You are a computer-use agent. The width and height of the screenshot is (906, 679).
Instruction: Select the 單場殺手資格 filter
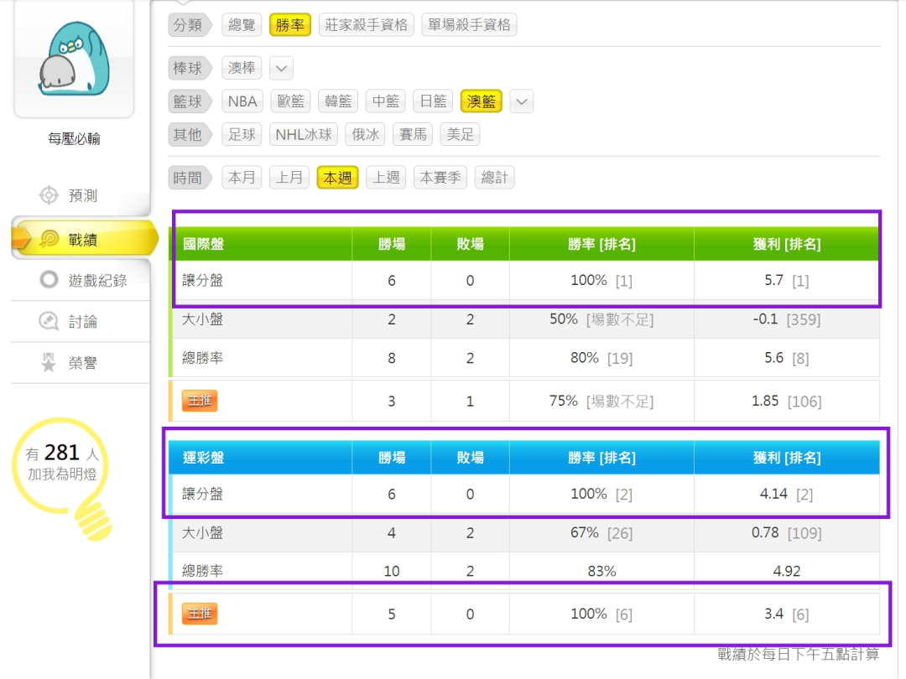(x=469, y=25)
